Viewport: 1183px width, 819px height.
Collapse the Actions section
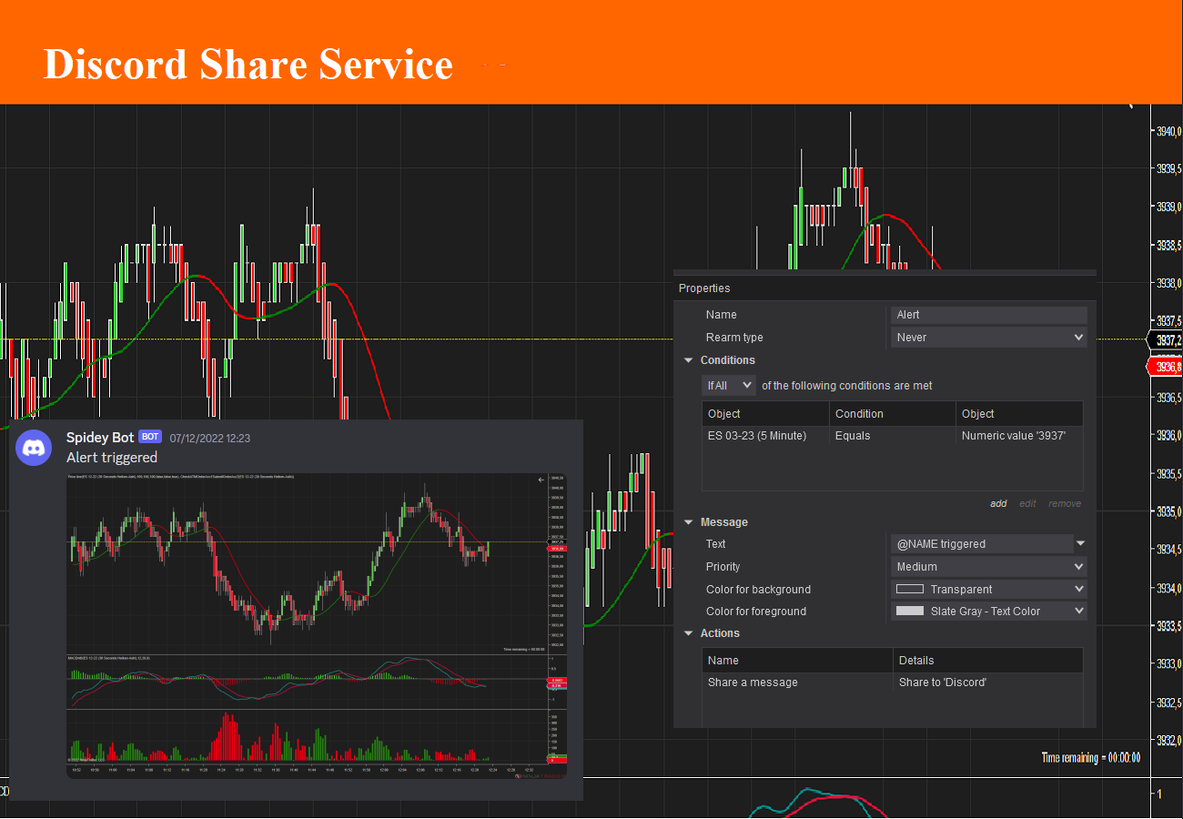689,633
